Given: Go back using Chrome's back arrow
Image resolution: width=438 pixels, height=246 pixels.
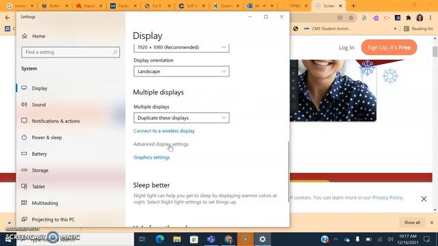Looking at the screenshot, I should tap(8, 18).
